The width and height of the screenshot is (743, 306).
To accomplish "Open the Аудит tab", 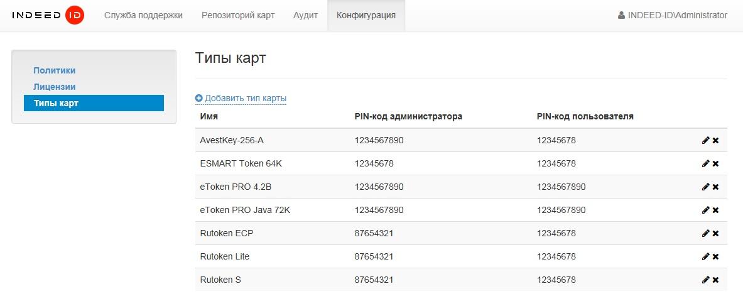I will click(305, 15).
